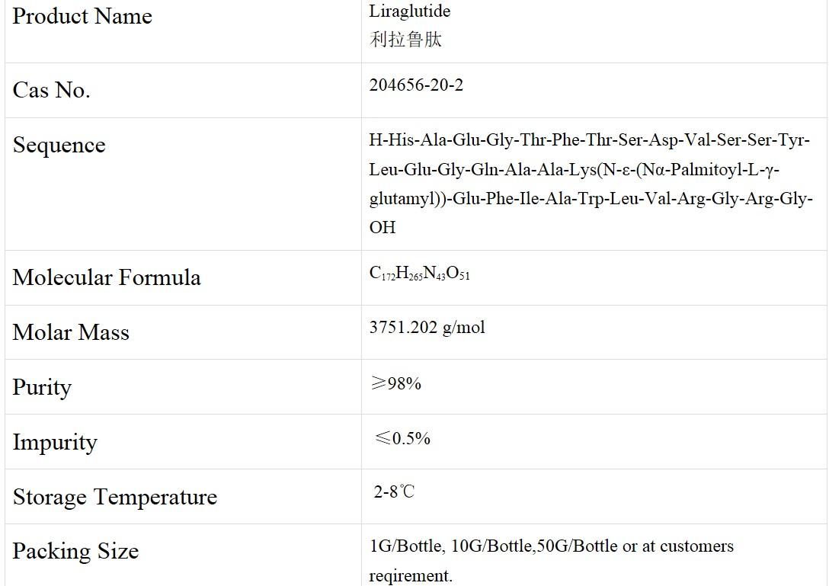Click the 2-8℃ storage value
This screenshot has height=586, width=829.
pos(394,492)
